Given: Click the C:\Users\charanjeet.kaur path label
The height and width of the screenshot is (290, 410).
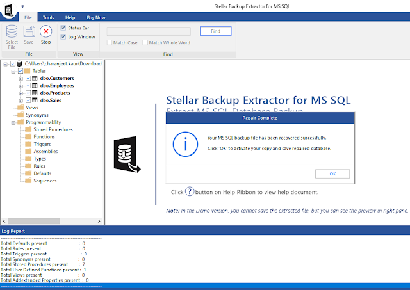Looking at the screenshot, I should click(63, 63).
